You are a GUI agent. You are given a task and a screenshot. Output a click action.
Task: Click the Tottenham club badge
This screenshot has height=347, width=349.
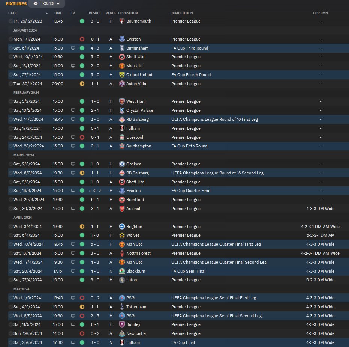click(122, 307)
